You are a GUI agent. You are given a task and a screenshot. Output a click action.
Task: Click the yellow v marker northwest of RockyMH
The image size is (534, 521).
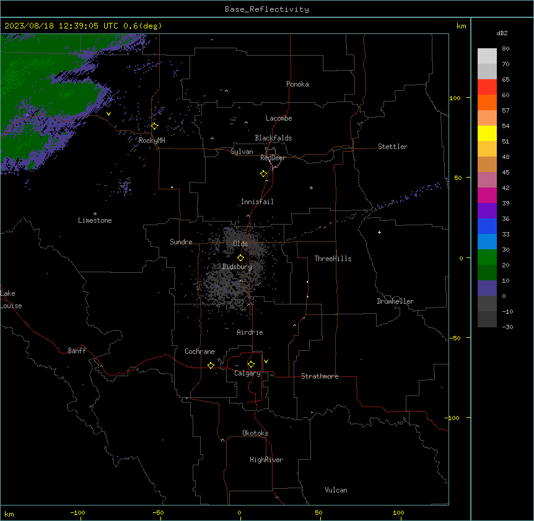[108, 114]
